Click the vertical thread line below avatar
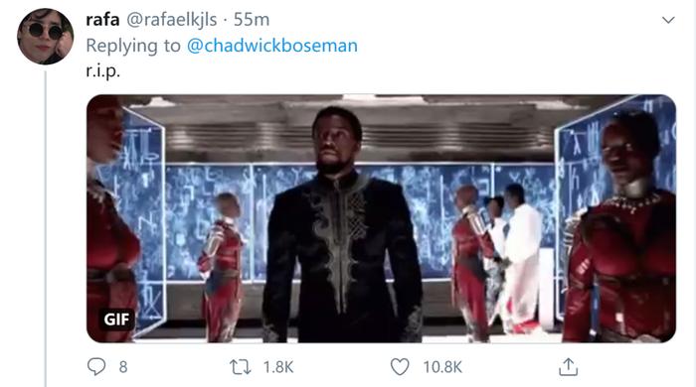Image resolution: width=696 pixels, height=387 pixels. pos(46,228)
